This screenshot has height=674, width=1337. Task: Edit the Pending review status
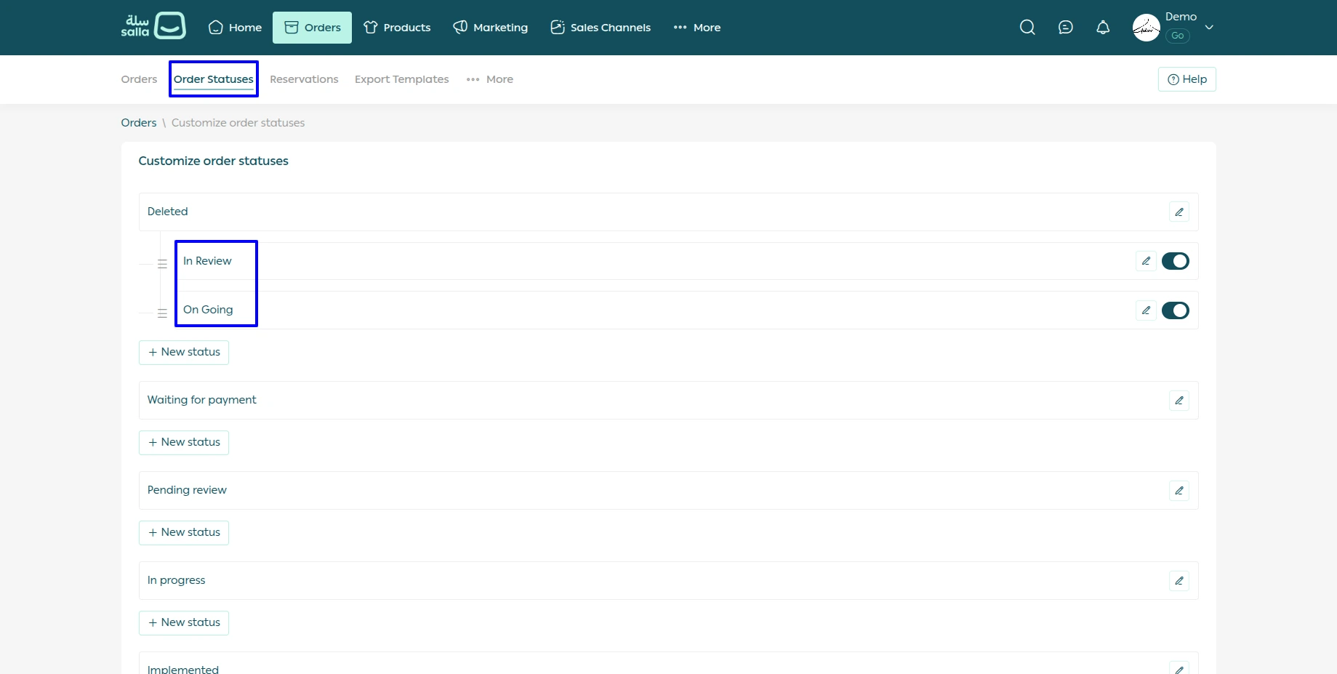1179,491
